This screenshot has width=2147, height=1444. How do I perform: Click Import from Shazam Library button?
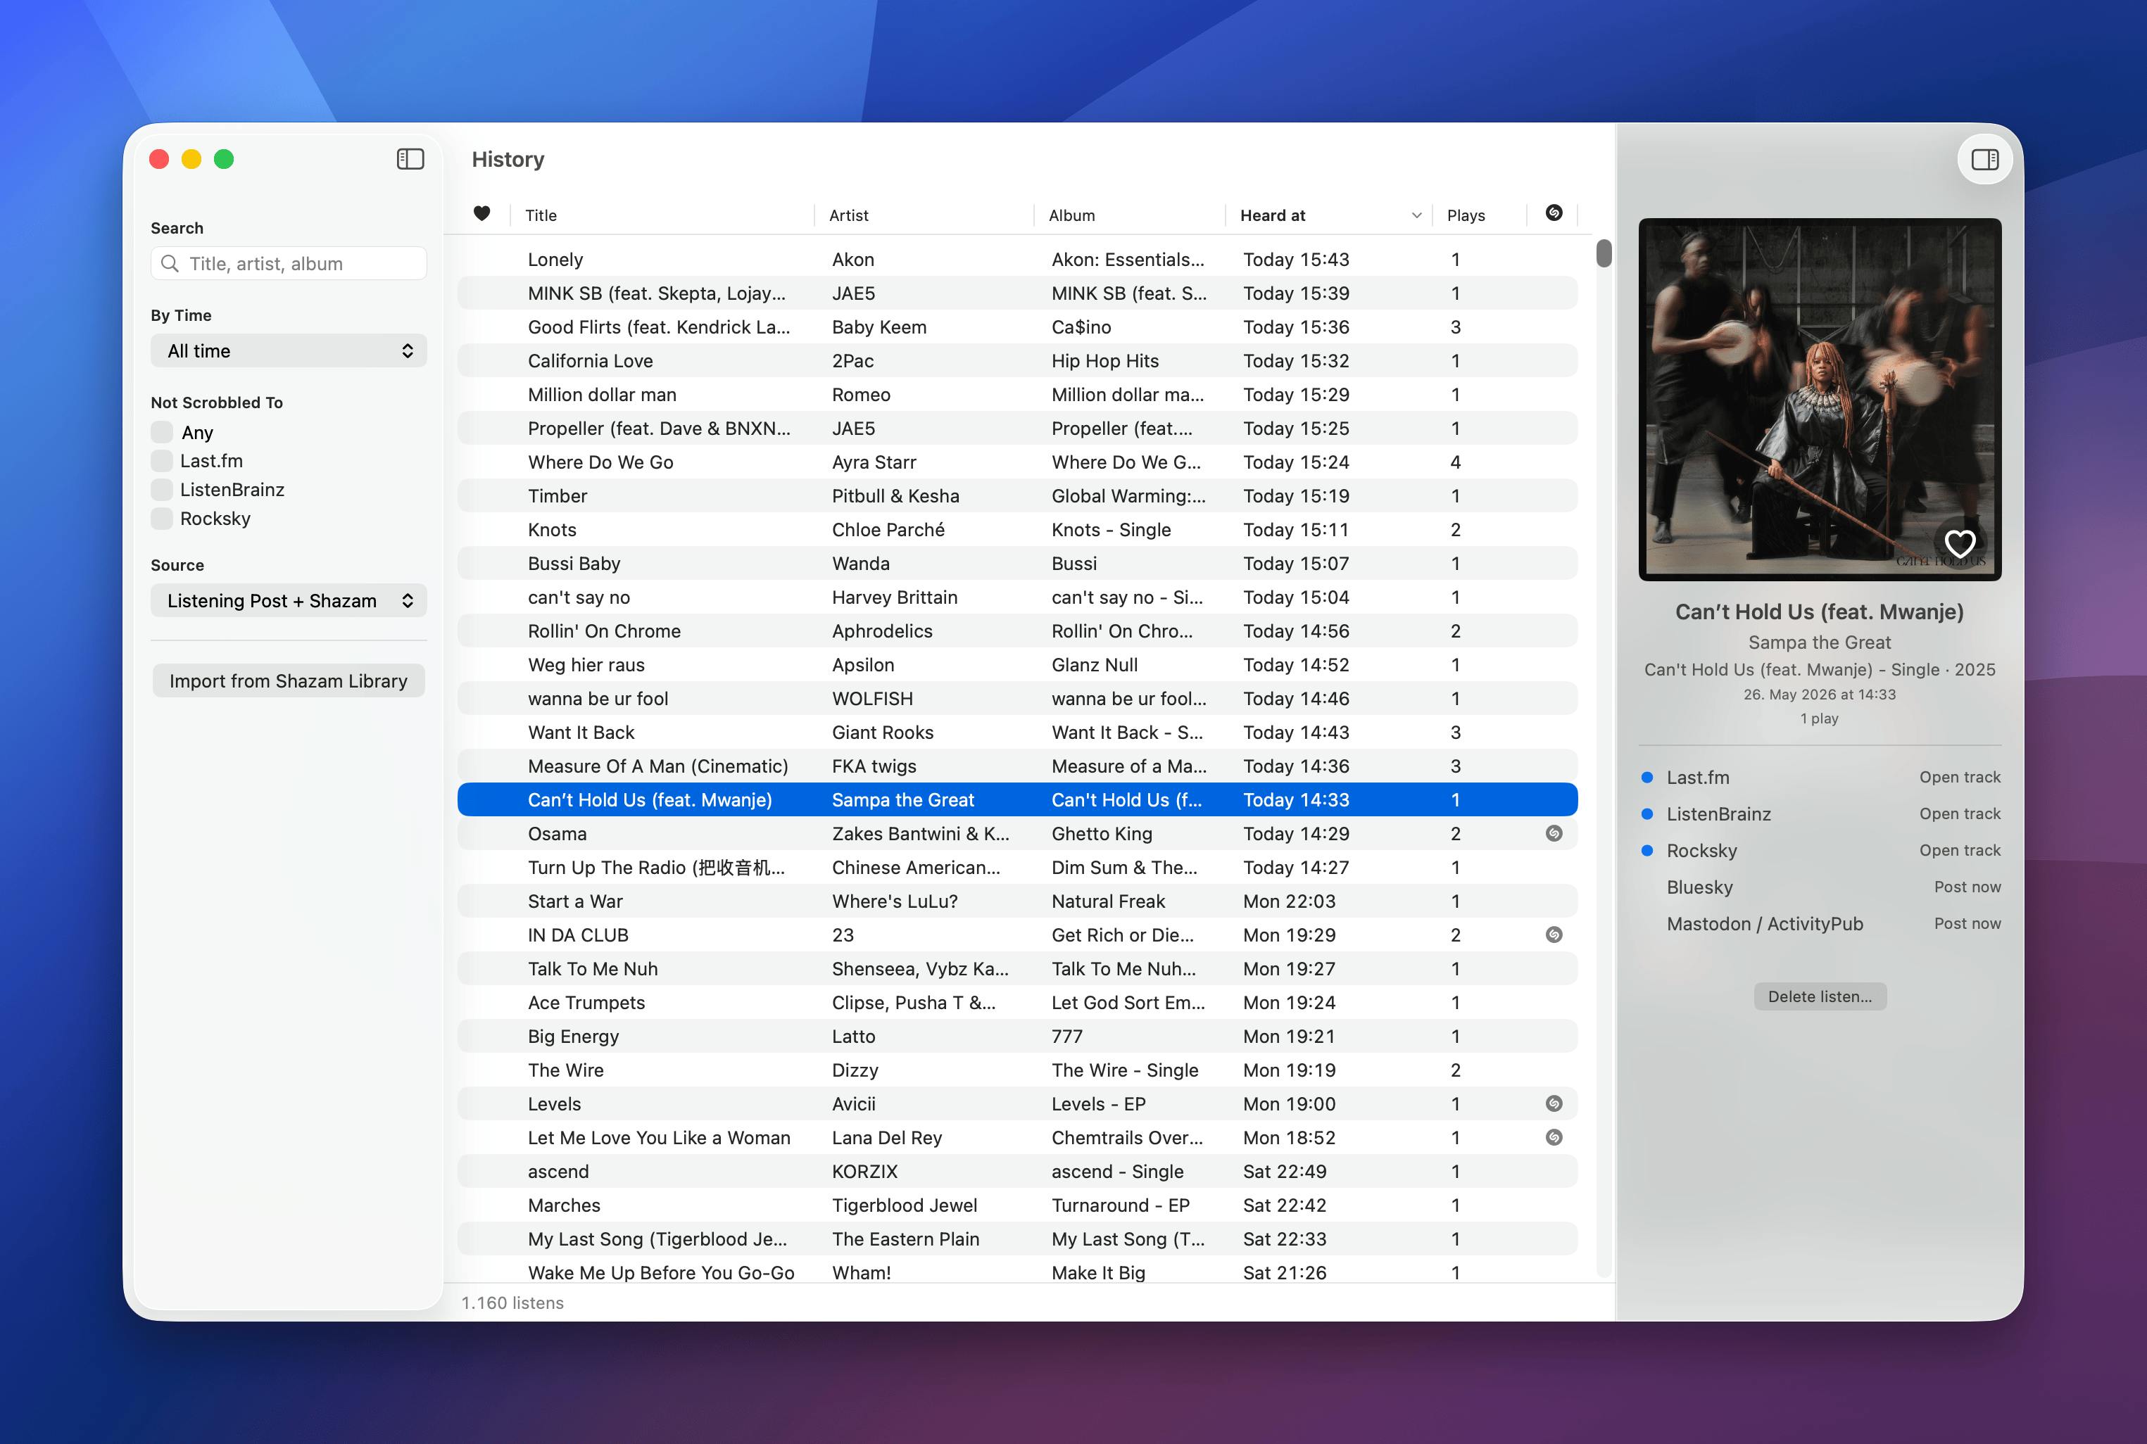[289, 680]
